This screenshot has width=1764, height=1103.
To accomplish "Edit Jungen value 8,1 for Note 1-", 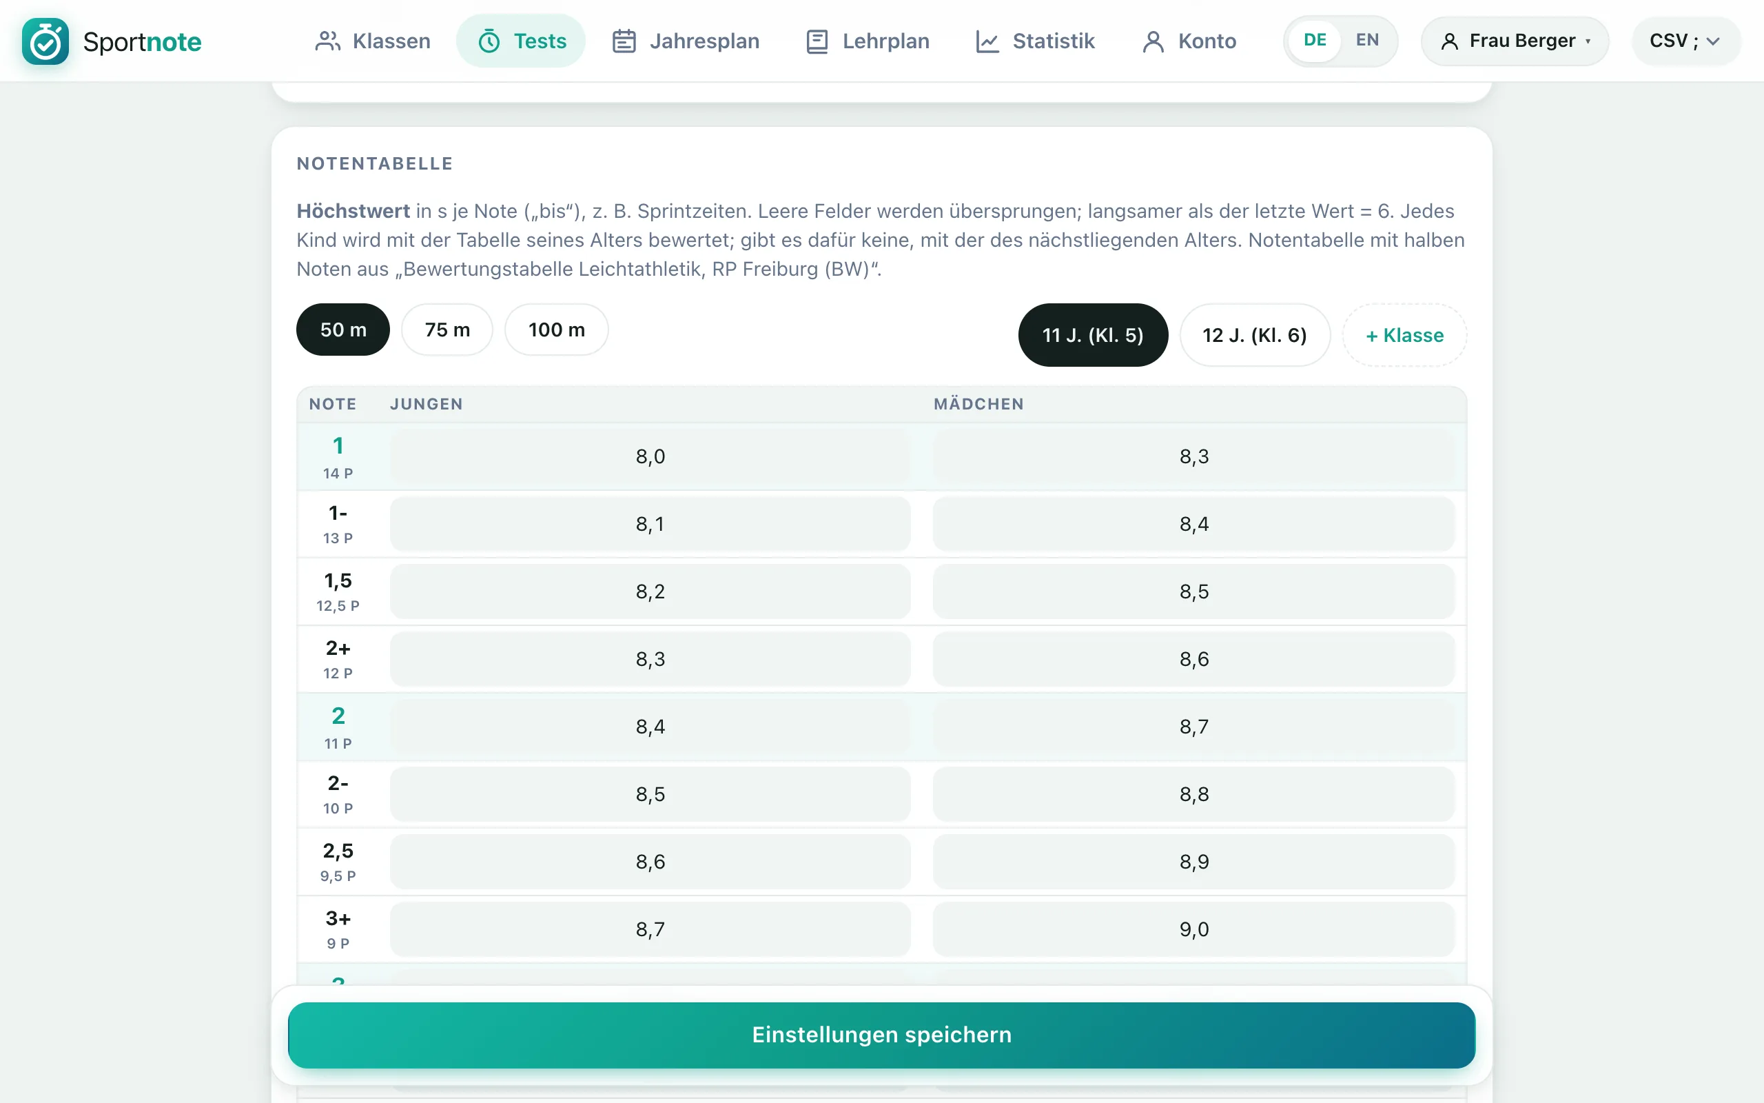I will coord(650,524).
